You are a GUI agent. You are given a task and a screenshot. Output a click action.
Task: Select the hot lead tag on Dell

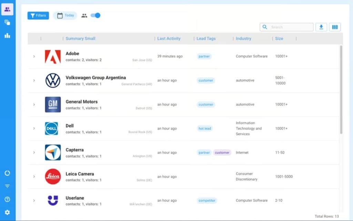tap(205, 129)
